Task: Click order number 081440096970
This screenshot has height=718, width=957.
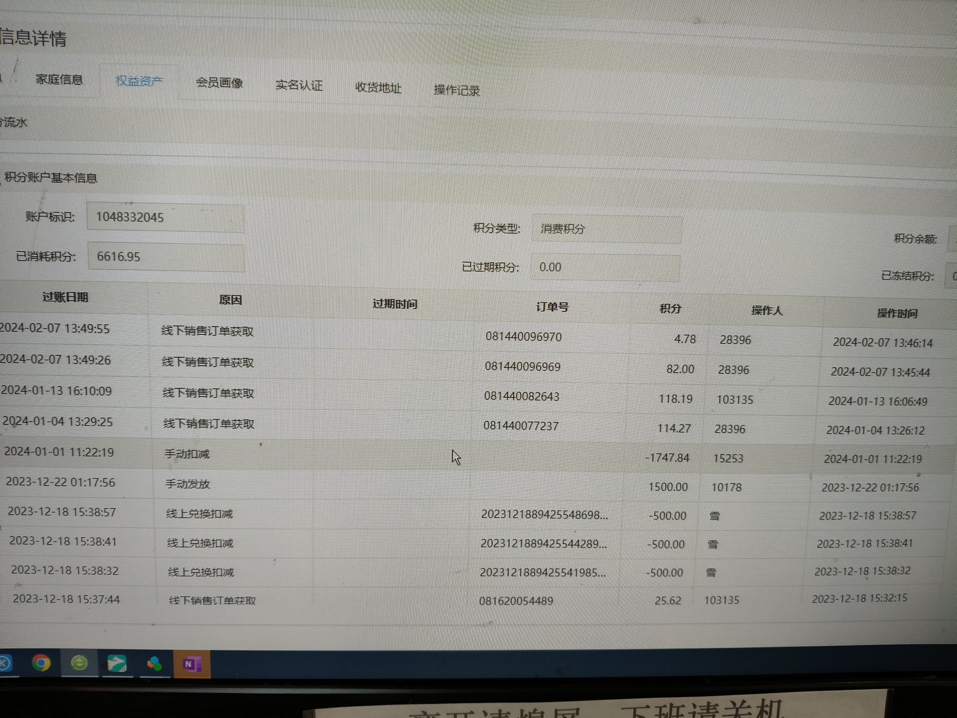Action: coord(523,337)
